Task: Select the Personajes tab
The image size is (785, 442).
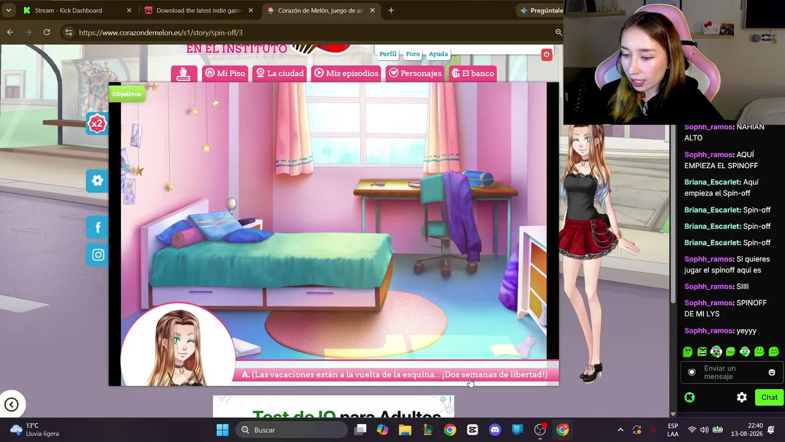Action: 415,73
